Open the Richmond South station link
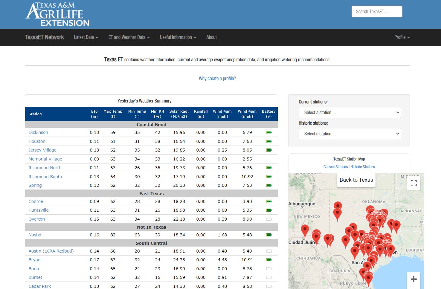The width and height of the screenshot is (441, 289). (45, 177)
